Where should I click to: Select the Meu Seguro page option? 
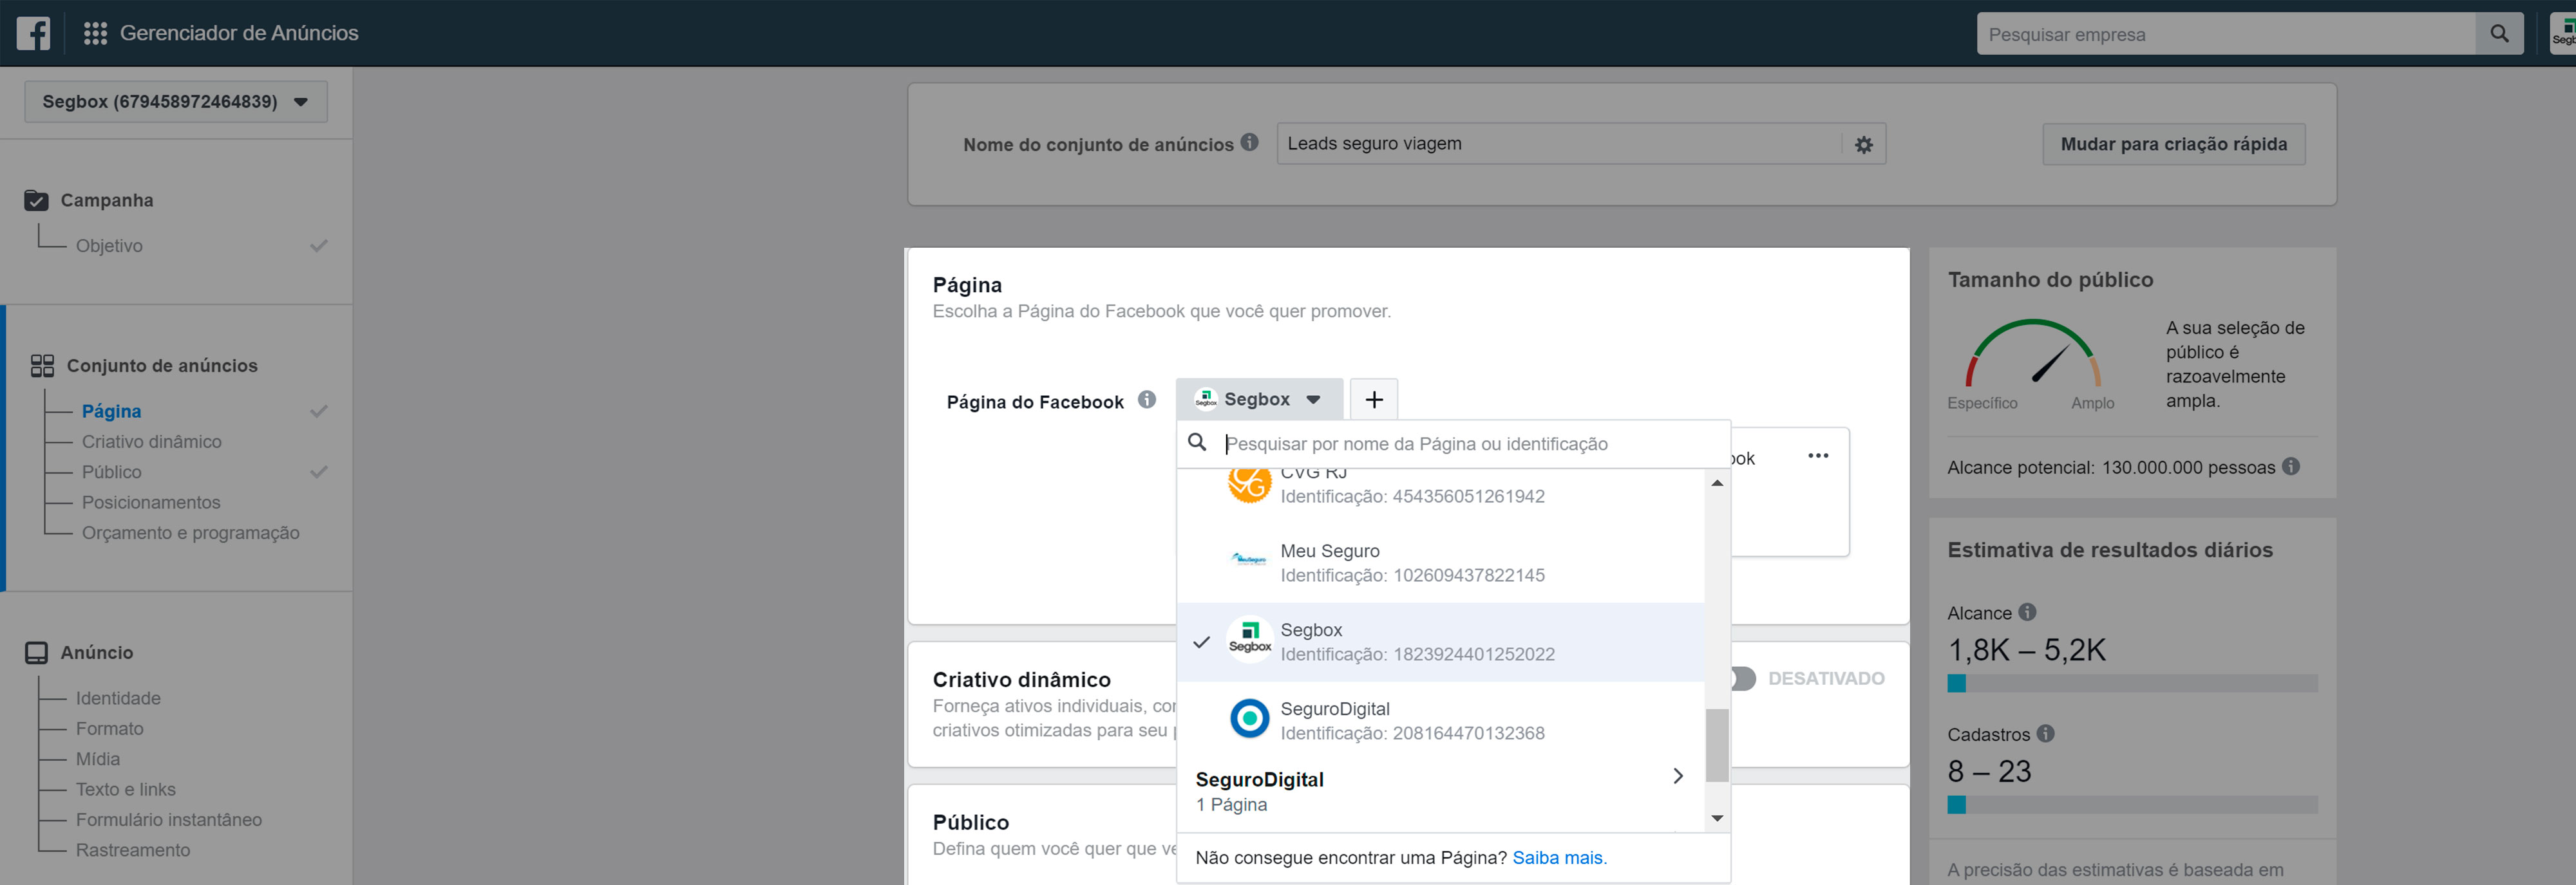(x=1441, y=563)
